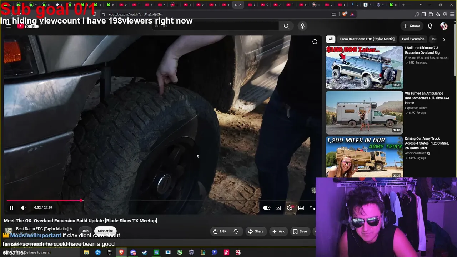Open 'We Turned an Ambulance Into Someone's Full-Time 4x4 Home'

427,98
